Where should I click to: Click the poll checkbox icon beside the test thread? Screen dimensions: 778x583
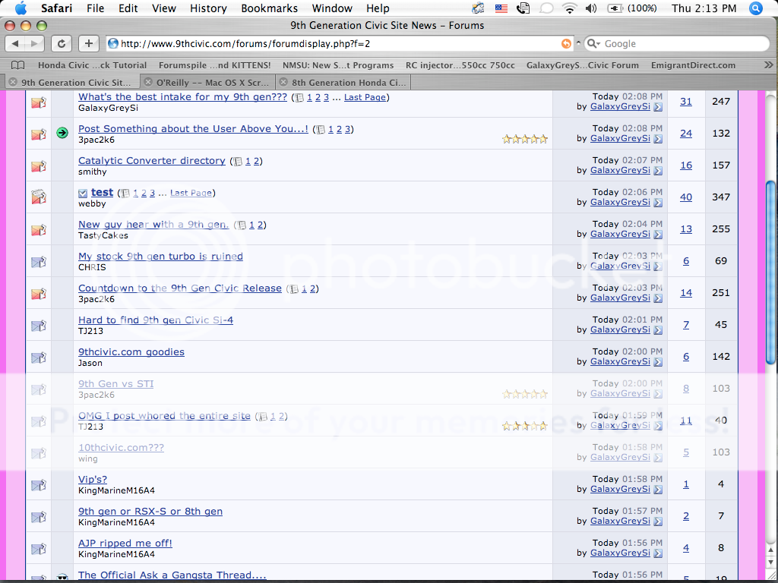pyautogui.click(x=83, y=194)
